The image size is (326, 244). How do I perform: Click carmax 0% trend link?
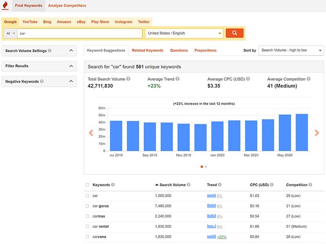point(220,216)
